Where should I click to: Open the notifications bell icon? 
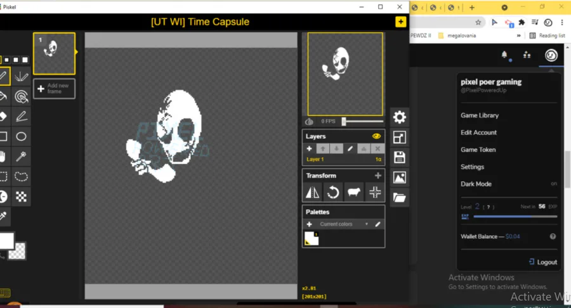pos(504,55)
